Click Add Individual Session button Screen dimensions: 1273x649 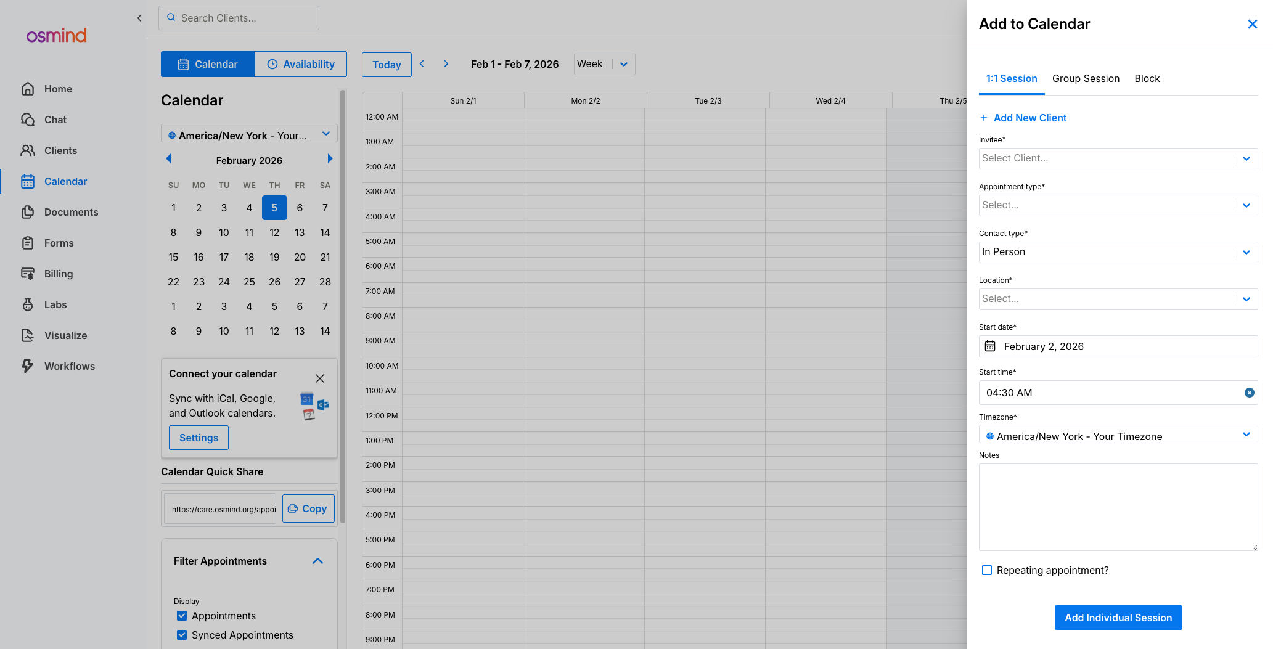pyautogui.click(x=1118, y=618)
